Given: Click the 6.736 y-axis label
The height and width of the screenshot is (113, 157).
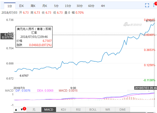Looking at the screenshot, I should [x=10, y=20].
